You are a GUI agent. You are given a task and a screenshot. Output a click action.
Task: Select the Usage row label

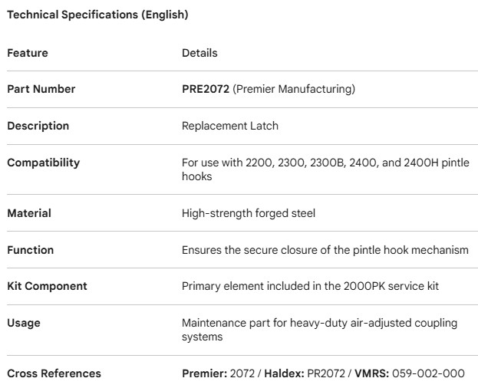24,323
